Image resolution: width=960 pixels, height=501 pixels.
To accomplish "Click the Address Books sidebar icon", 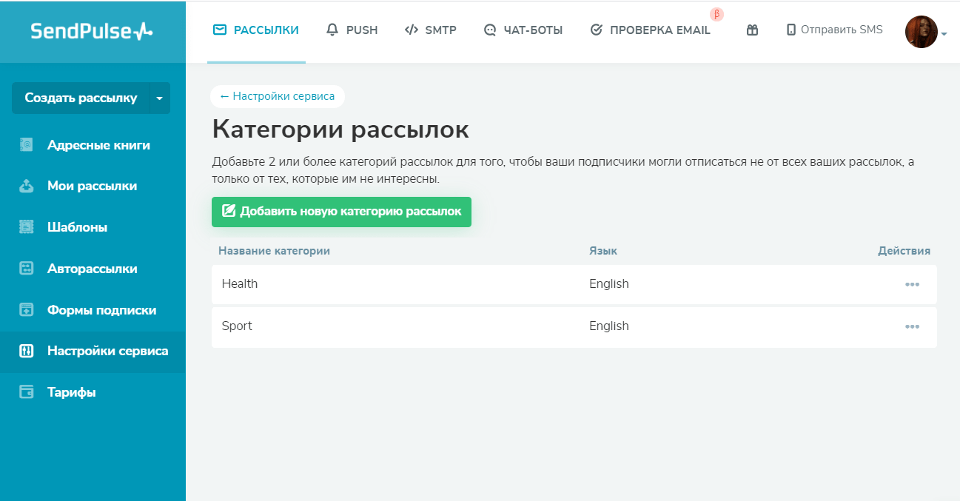I will [x=27, y=145].
